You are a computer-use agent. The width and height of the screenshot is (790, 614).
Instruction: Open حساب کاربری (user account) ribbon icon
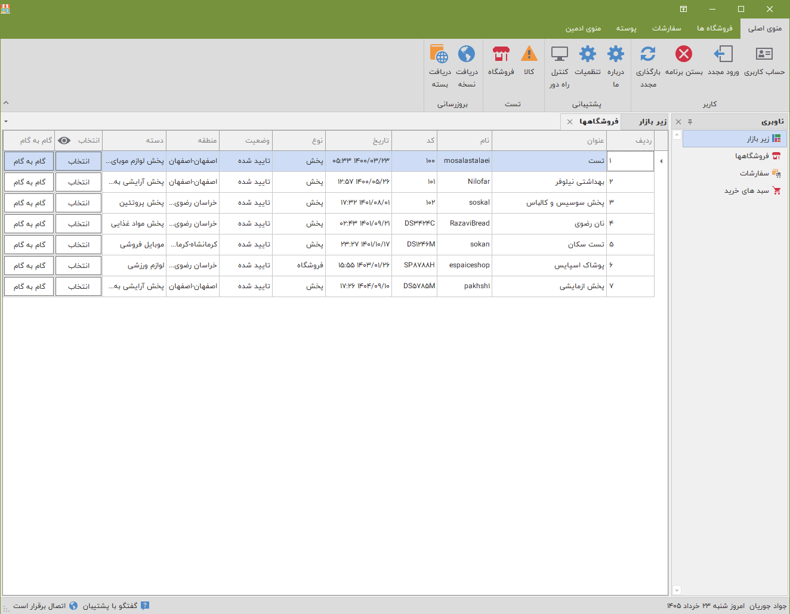click(x=764, y=54)
